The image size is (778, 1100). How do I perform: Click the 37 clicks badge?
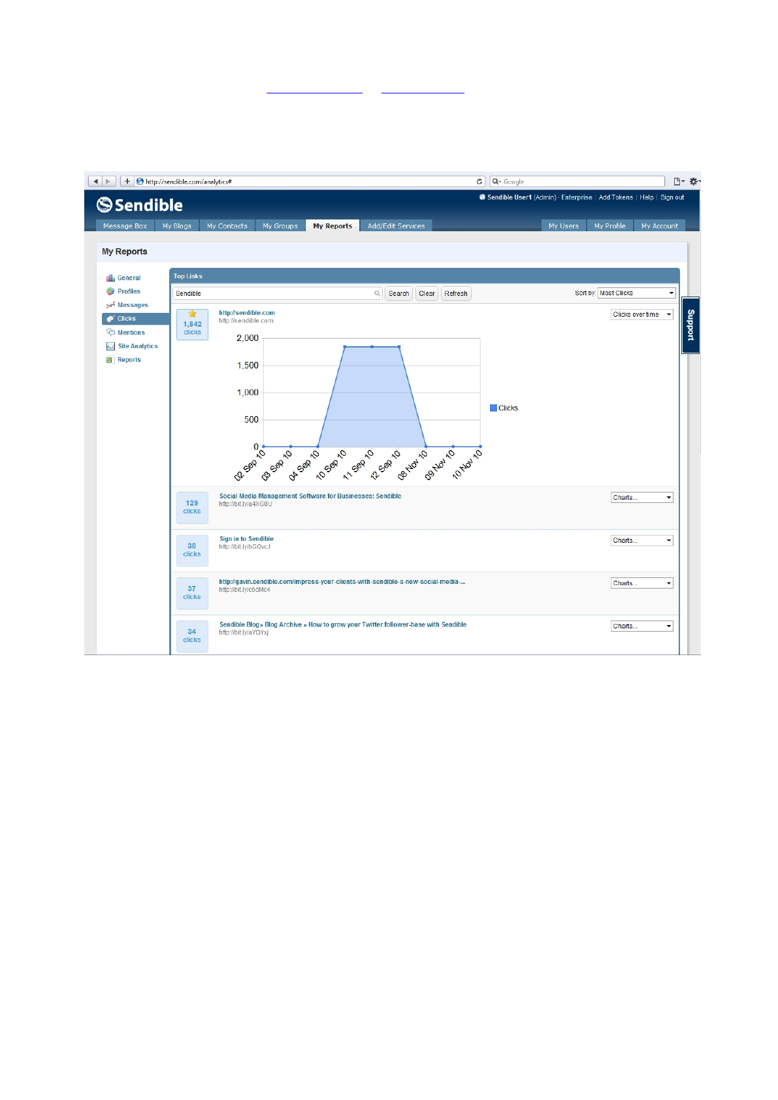(x=192, y=593)
